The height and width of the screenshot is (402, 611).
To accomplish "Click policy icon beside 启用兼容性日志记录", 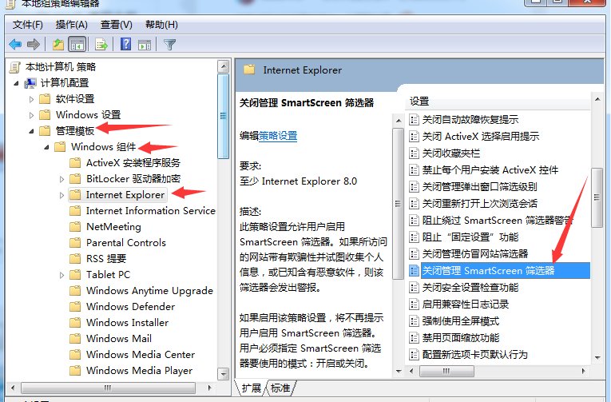I will click(414, 304).
